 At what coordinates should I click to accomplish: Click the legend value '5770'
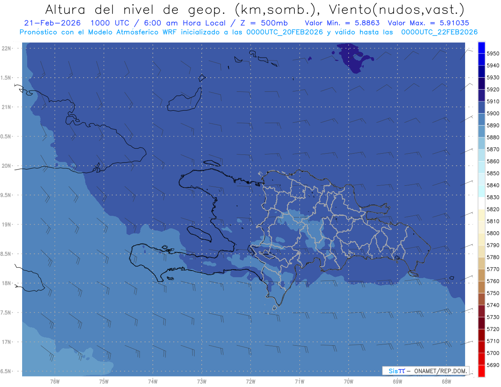point(493,269)
